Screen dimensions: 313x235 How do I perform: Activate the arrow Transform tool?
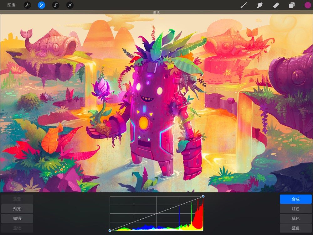pyautogui.click(x=70, y=5)
